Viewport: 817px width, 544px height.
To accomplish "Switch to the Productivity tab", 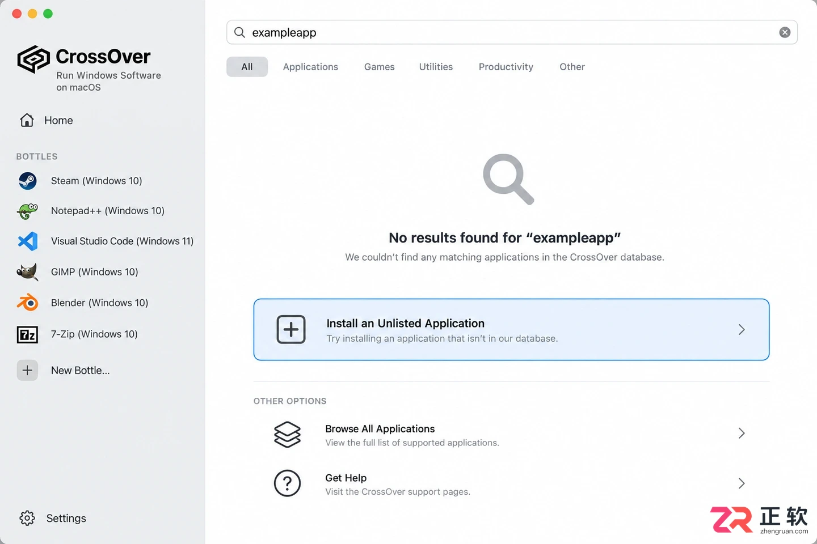I will tap(506, 67).
